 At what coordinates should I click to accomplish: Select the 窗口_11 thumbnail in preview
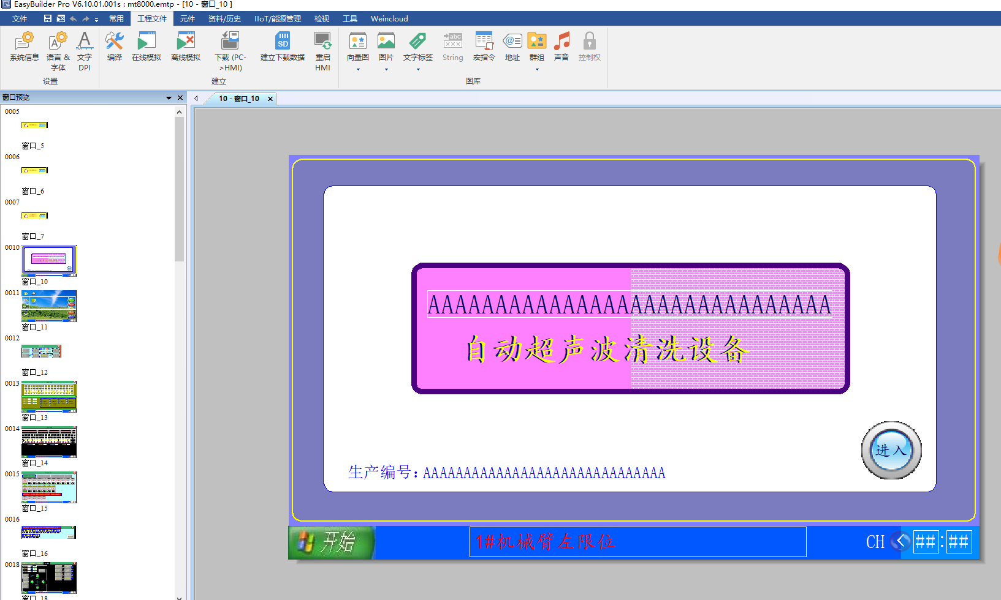coord(49,306)
